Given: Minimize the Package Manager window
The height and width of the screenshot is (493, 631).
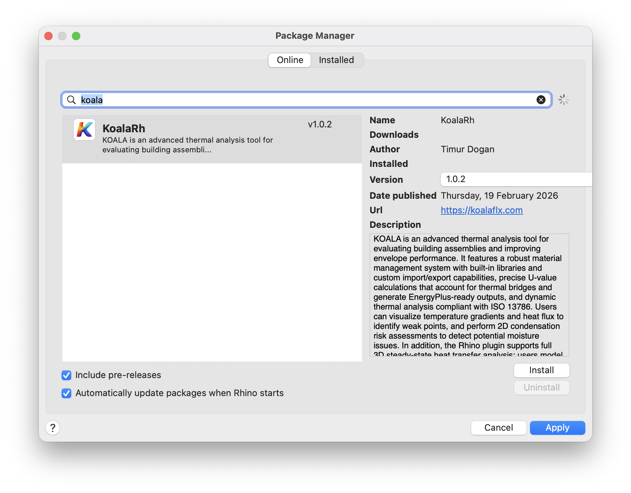Looking at the screenshot, I should [62, 36].
